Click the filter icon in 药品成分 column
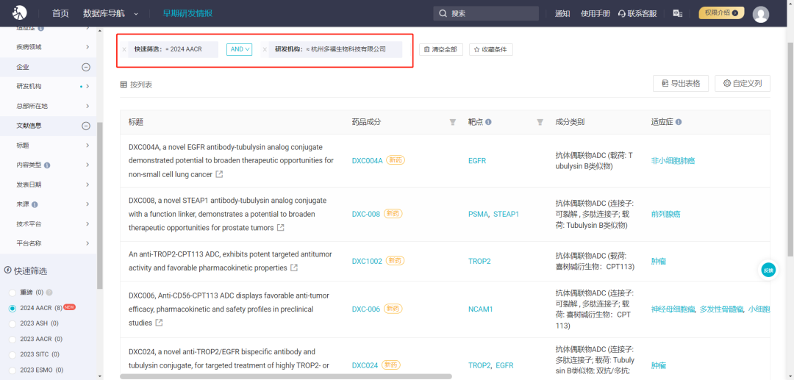 point(453,122)
